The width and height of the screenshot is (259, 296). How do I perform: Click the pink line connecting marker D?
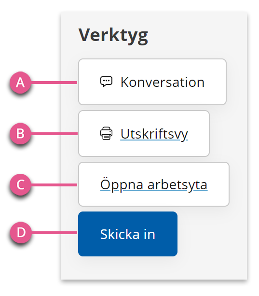coord(54,233)
